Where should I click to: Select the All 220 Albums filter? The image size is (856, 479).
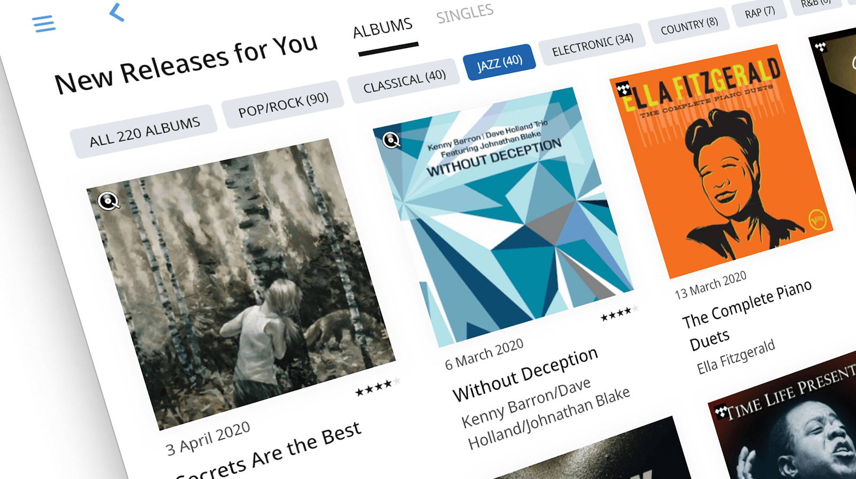tap(144, 132)
